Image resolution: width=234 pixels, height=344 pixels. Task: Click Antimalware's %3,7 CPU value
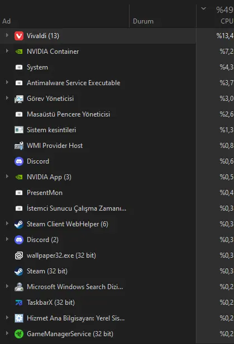point(227,83)
